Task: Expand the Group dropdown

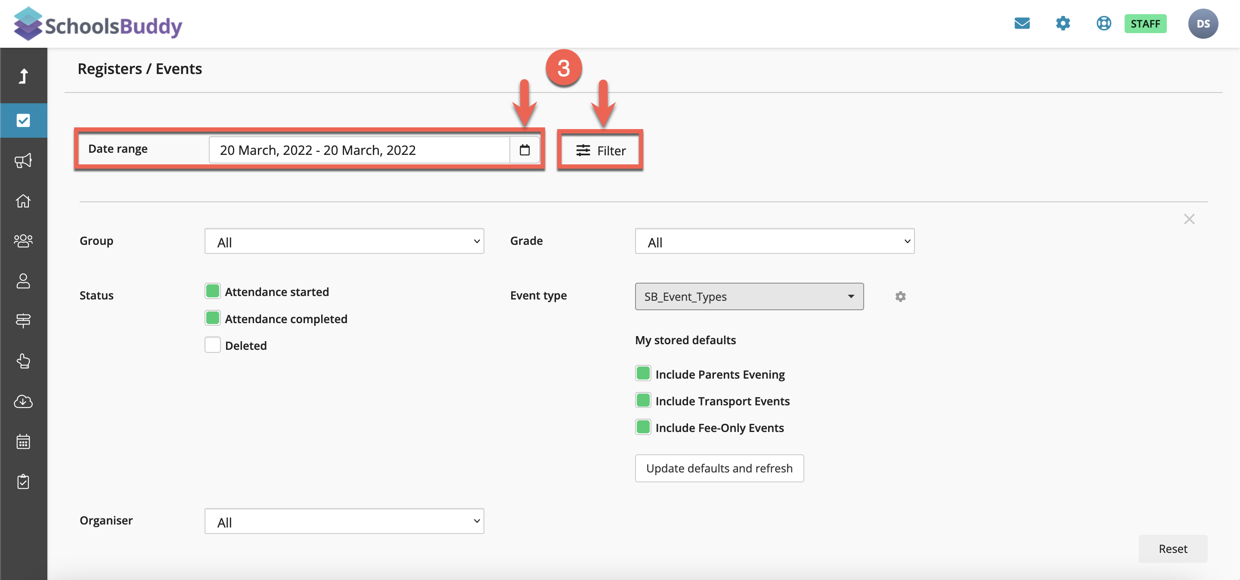Action: click(344, 241)
